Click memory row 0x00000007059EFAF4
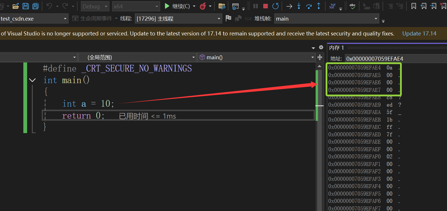The height and width of the screenshot is (211, 447). pos(365,186)
